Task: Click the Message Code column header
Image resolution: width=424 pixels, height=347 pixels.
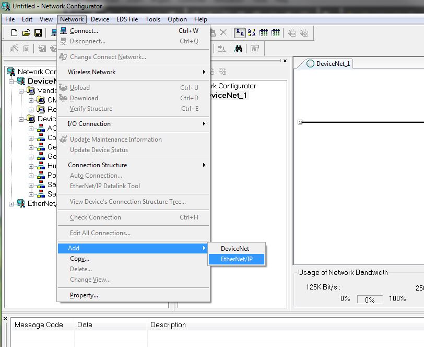Action: click(x=42, y=325)
